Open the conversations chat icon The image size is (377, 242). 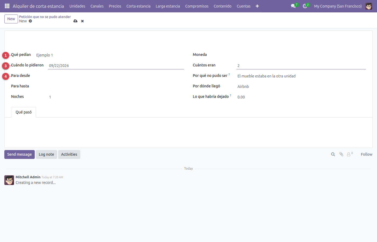[x=293, y=6]
